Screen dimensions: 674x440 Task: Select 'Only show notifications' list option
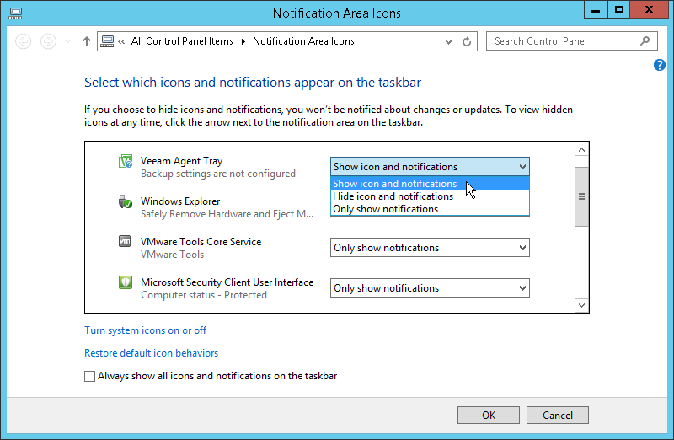(x=430, y=209)
